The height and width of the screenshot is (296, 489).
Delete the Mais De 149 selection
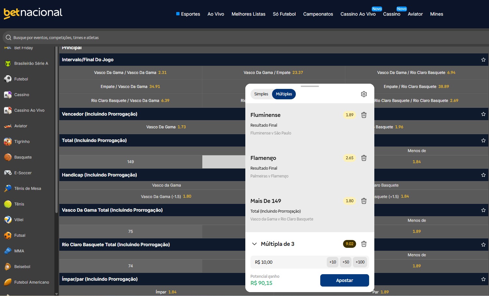364,201
